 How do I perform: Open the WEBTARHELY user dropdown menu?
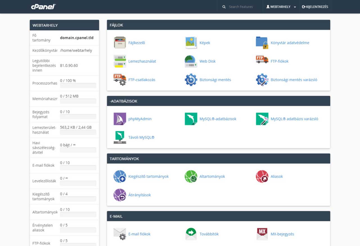[281, 7]
